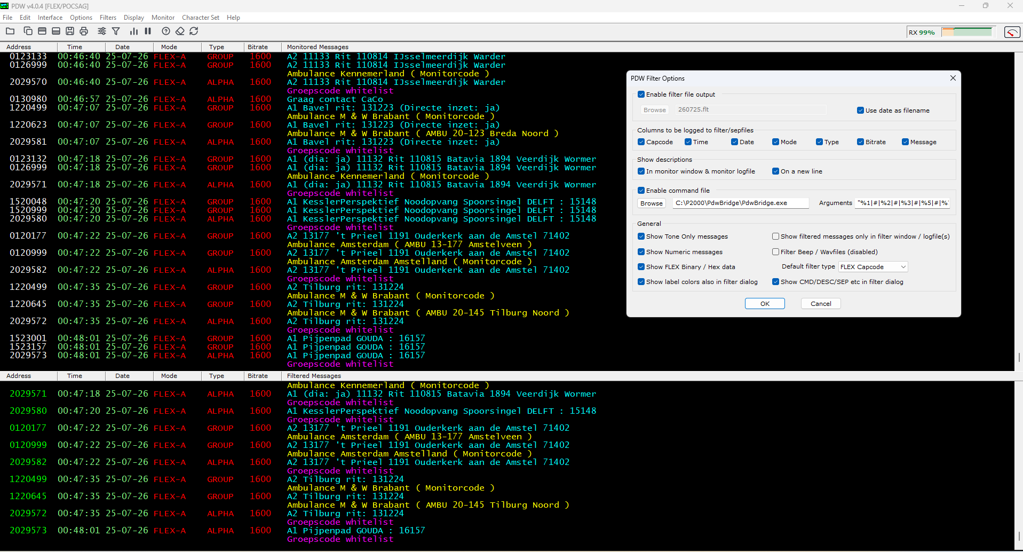Screen dimensions: 1023x552
Task: Uncheck the Bitrate column checkbox
Action: pos(860,142)
